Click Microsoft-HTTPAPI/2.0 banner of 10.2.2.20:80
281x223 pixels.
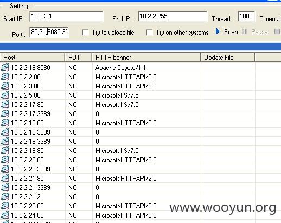pyautogui.click(x=126, y=160)
